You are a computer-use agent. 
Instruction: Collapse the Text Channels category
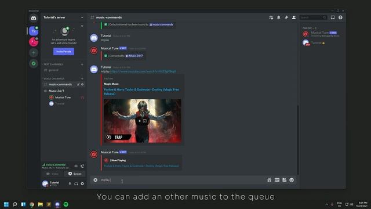pyautogui.click(x=53, y=64)
